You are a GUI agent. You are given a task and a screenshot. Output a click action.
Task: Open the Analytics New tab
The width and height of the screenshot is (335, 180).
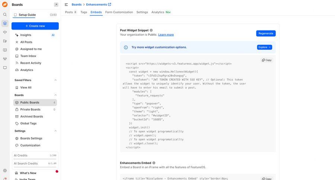click(161, 12)
